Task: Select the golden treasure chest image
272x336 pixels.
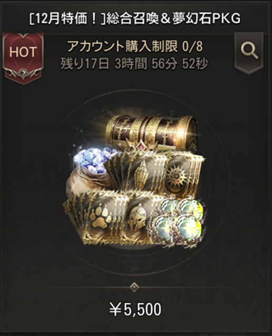Action: pos(151,132)
